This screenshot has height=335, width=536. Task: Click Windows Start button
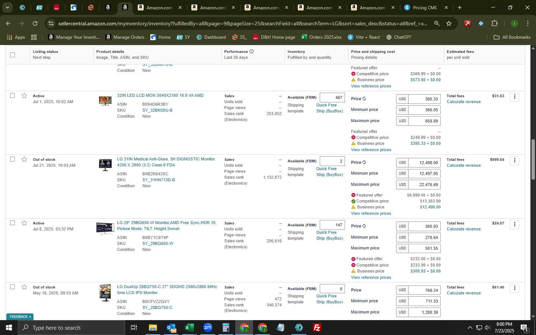pos(9,328)
